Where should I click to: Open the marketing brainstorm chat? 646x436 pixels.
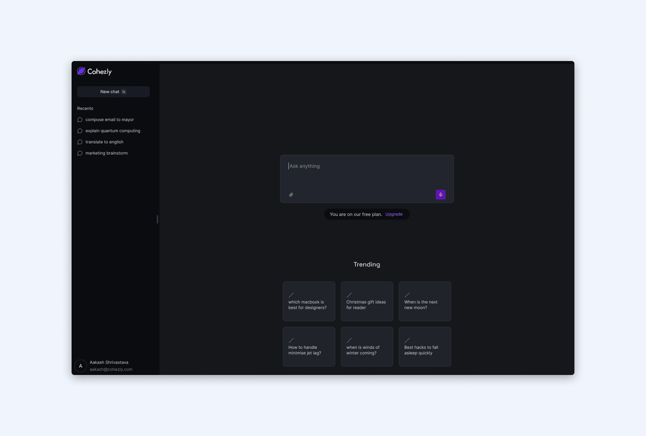(x=107, y=153)
